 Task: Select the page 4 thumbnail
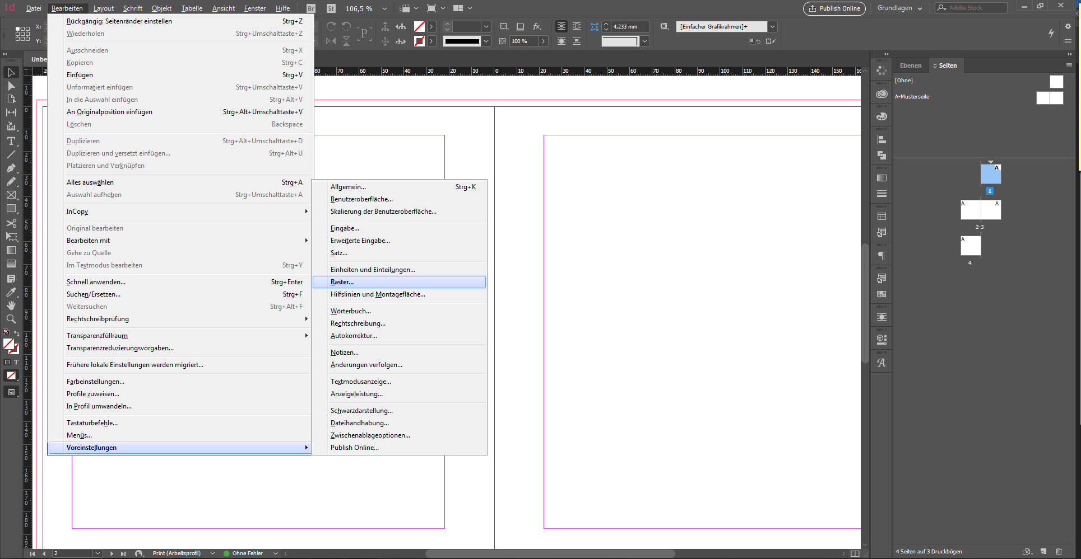coord(971,246)
